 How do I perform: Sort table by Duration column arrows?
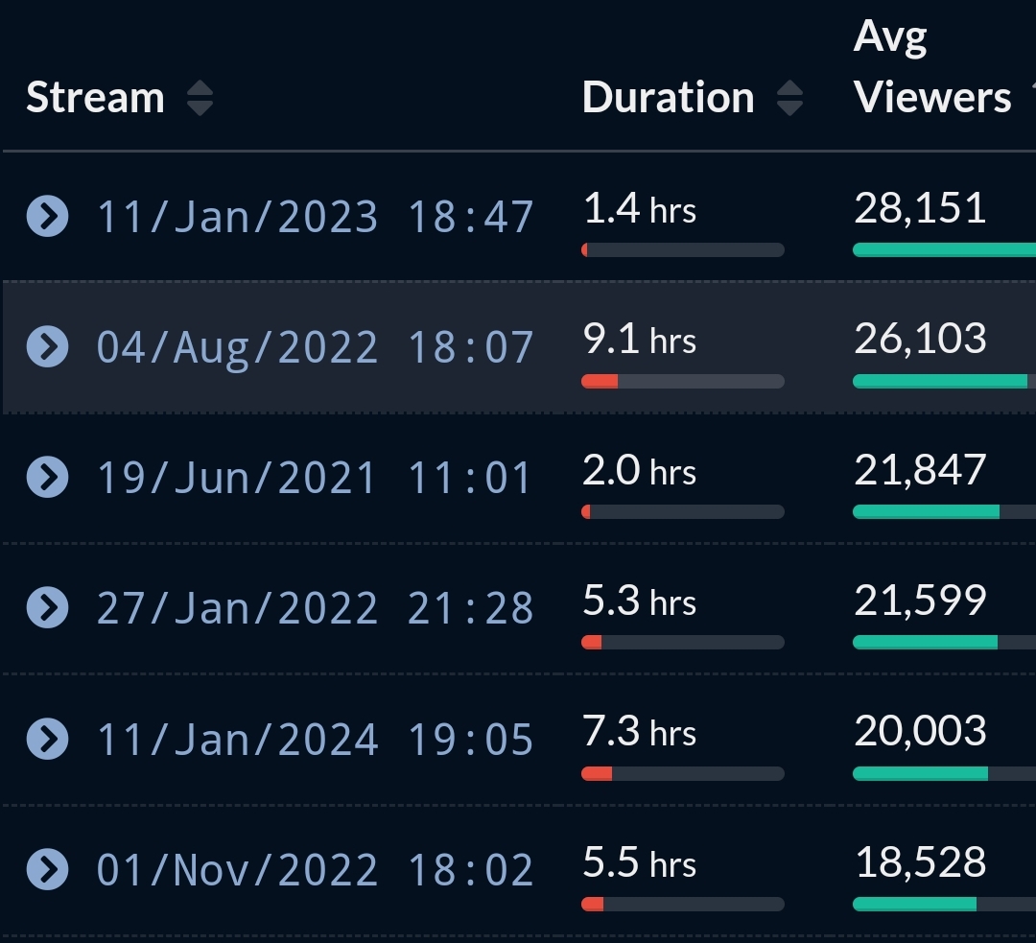point(789,98)
